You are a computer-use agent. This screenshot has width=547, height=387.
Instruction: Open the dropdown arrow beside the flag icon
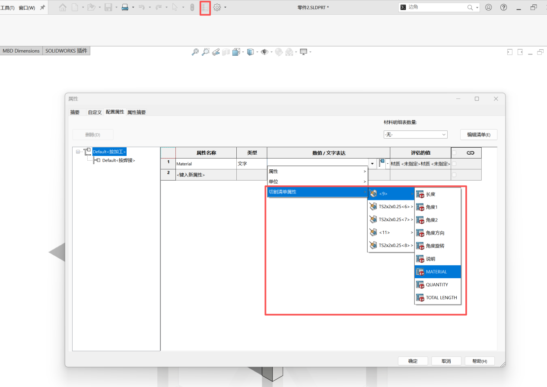[388, 164]
